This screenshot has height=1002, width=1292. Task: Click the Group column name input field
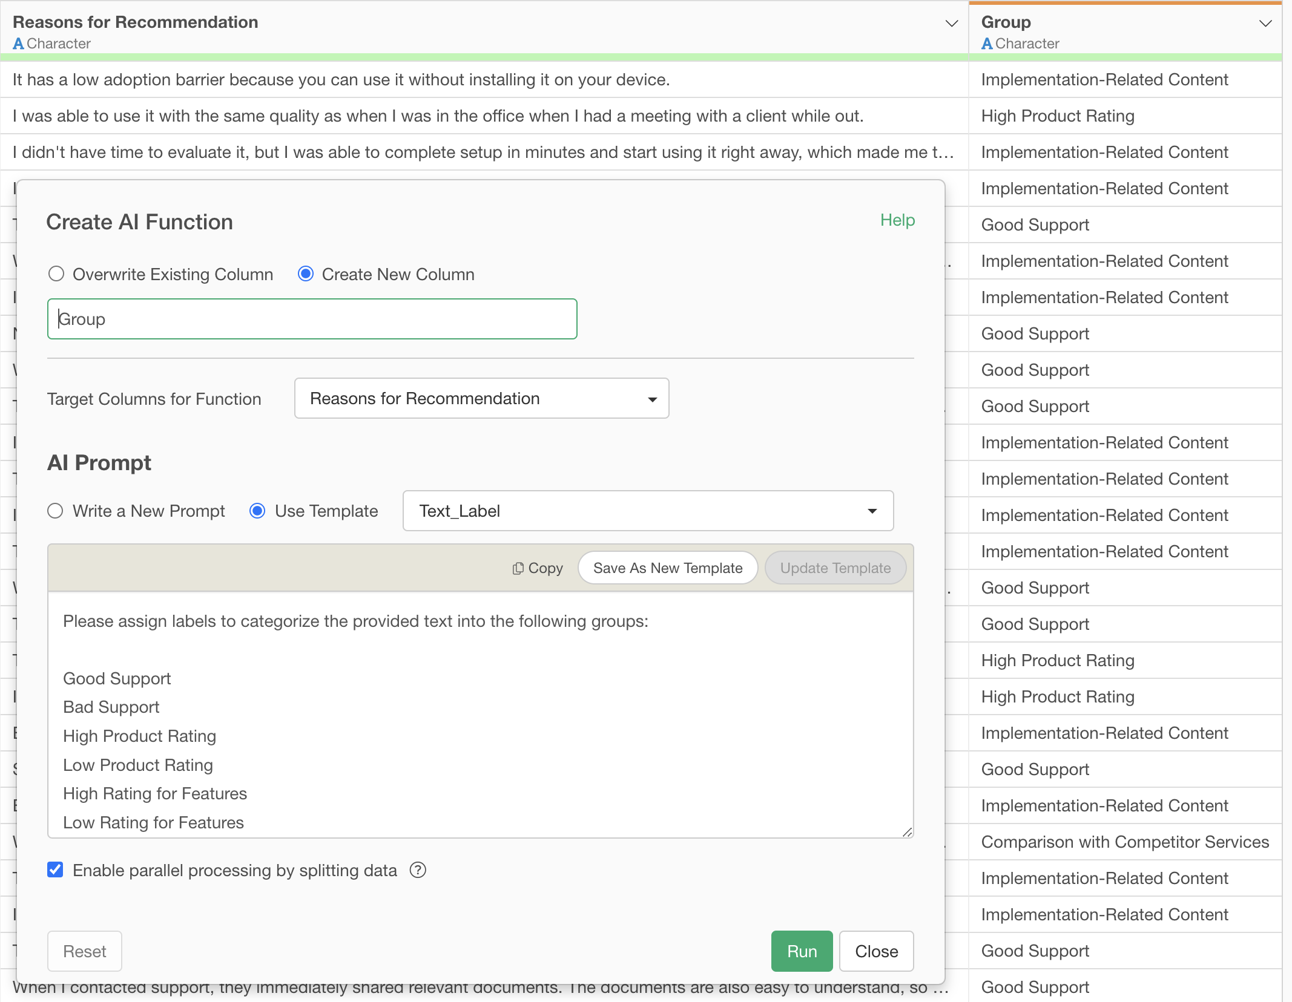coord(312,319)
